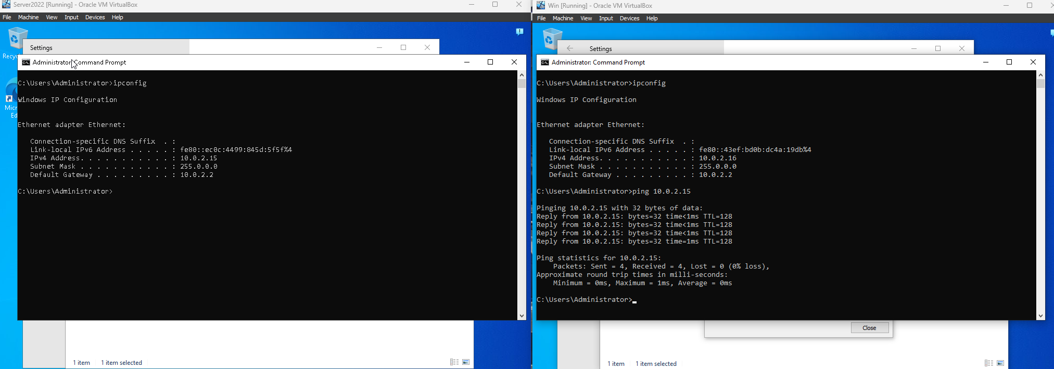
Task: Open the Input menu of the Win VirtualBox window
Action: tap(606, 18)
